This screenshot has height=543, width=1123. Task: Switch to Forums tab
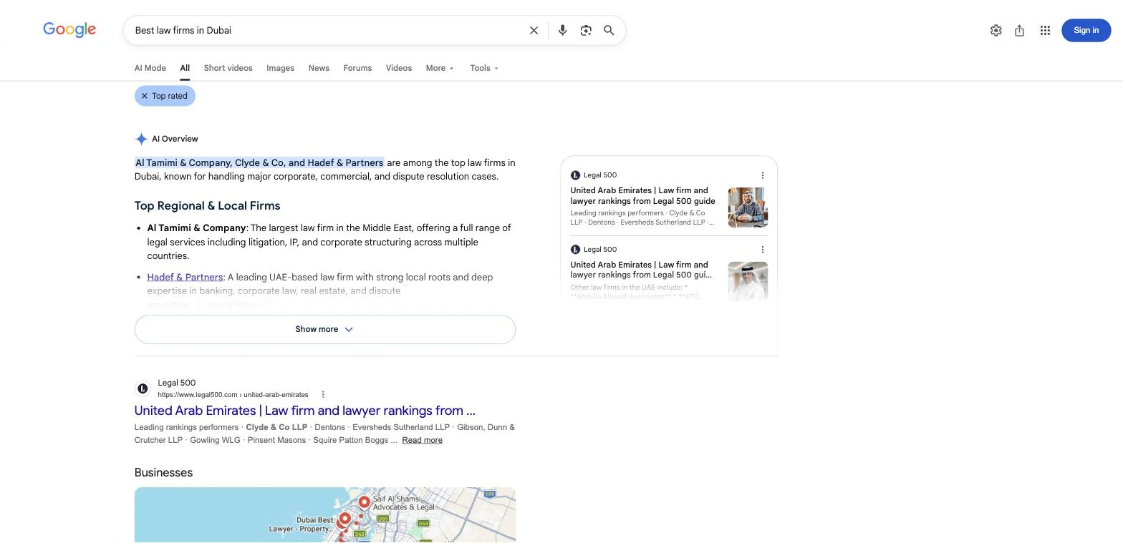(x=357, y=68)
